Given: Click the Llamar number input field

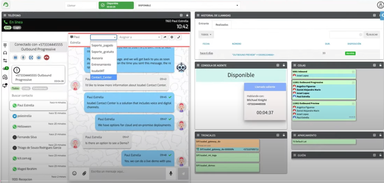Looking at the screenshot, I should coord(81,5).
